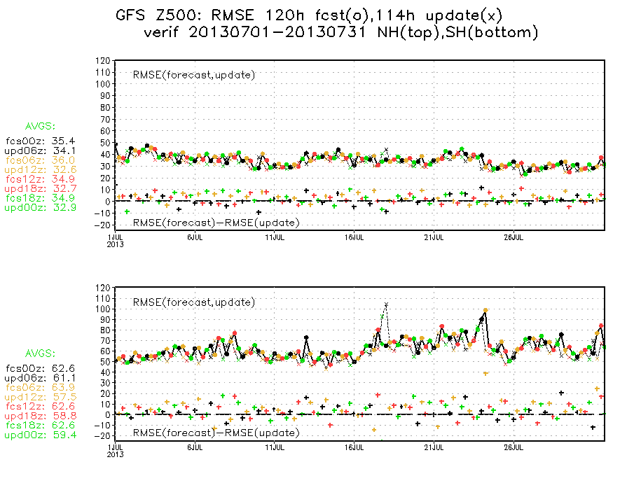Click the black x peak near 104 in bottom chart
Image resolution: width=634 pixels, height=483 pixels.
pos(386,304)
